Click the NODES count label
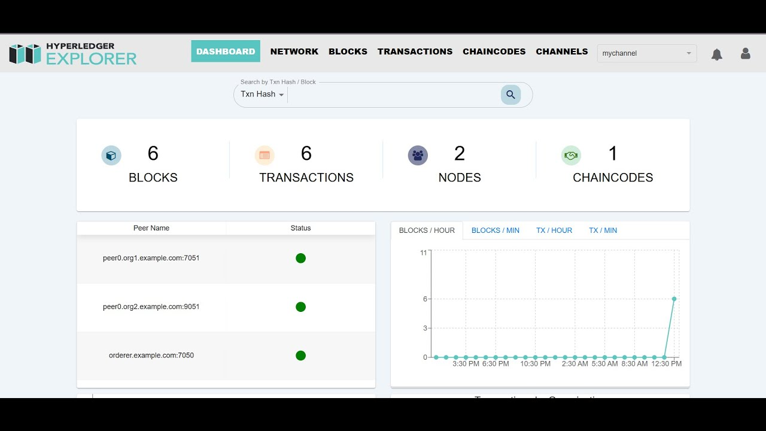Screen dimensions: 766x431 460,178
